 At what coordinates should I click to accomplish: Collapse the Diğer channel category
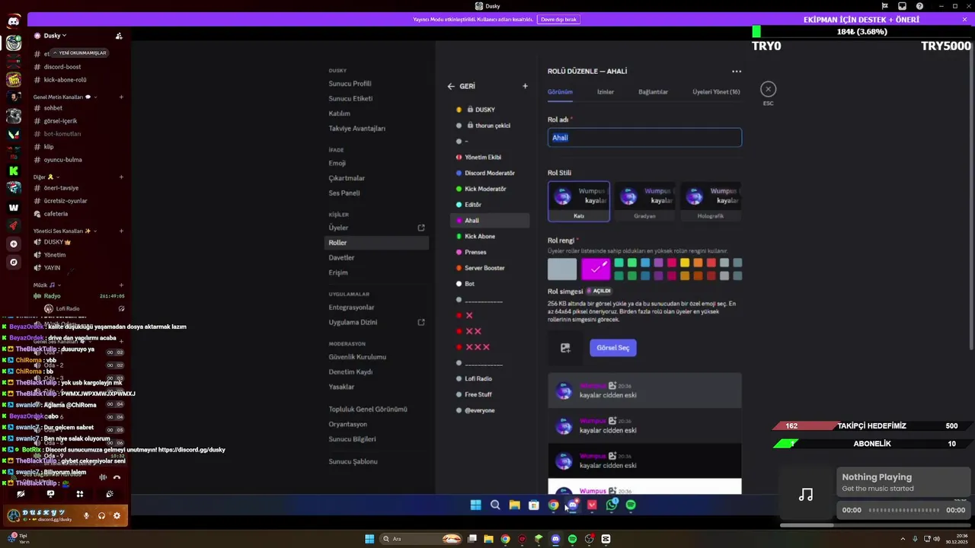[x=46, y=177]
